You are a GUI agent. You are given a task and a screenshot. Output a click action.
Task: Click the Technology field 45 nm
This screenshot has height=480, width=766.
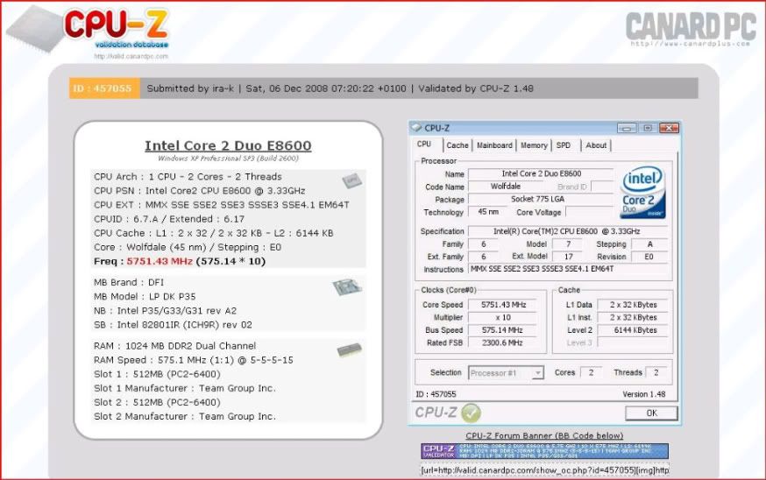[488, 212]
